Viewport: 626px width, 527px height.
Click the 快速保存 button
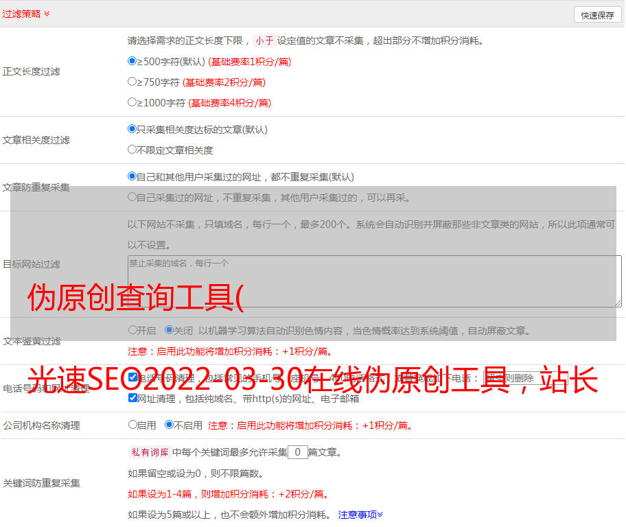pos(597,15)
